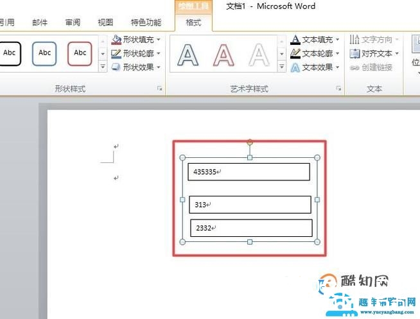420x319 pixels.
Task: Expand the 形状轮廓 dropdown arrow
Action: (x=159, y=53)
